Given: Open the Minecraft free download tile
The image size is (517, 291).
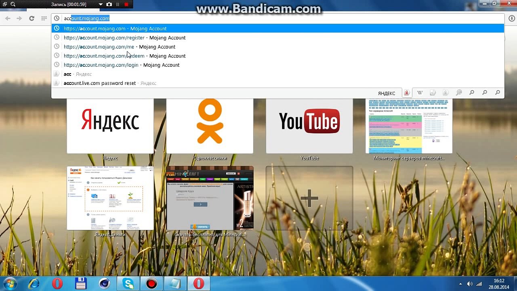Looking at the screenshot, I should tap(210, 198).
